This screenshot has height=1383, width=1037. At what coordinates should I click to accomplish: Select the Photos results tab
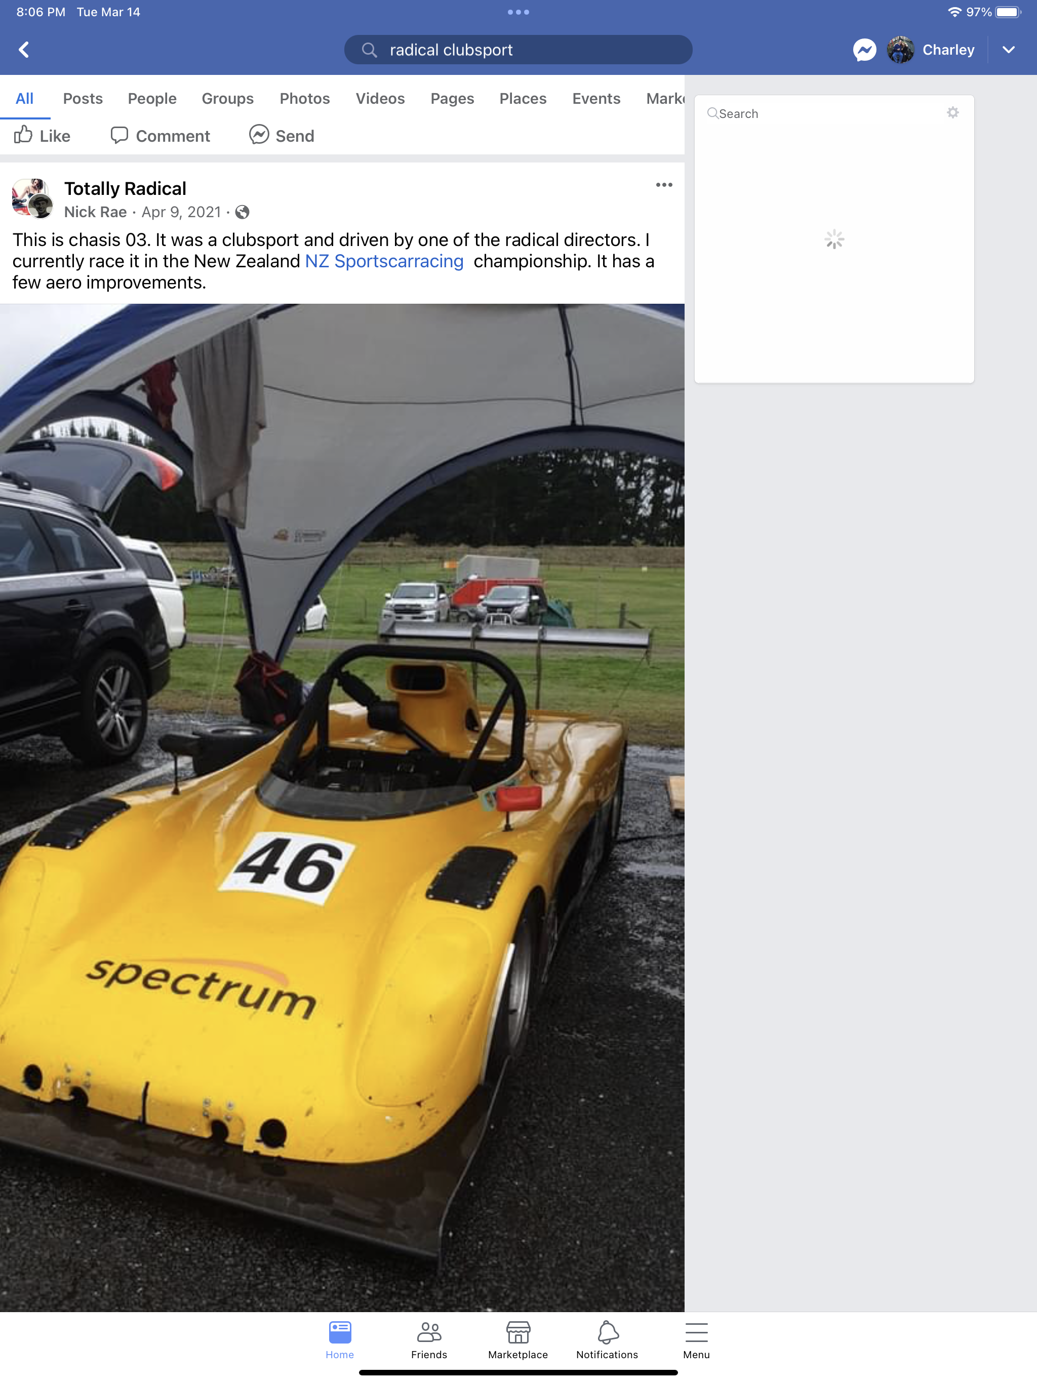click(x=305, y=98)
